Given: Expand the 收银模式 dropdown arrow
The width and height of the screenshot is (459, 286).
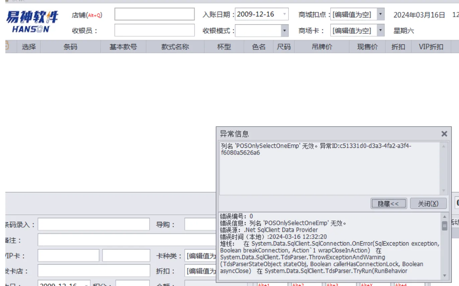Looking at the screenshot, I should [284, 31].
